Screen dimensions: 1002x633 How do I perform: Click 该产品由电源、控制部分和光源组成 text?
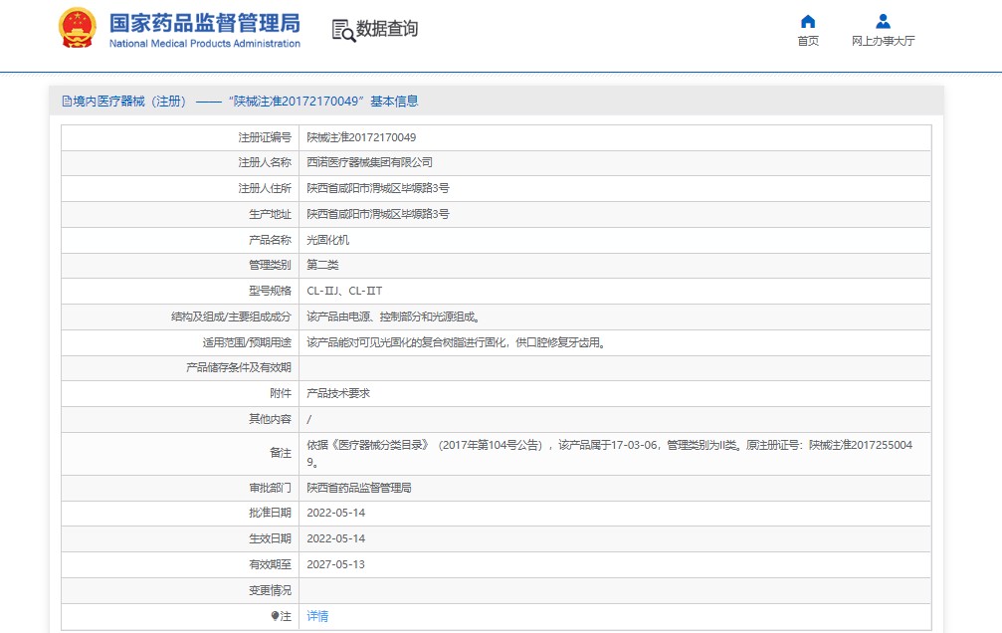(x=393, y=316)
